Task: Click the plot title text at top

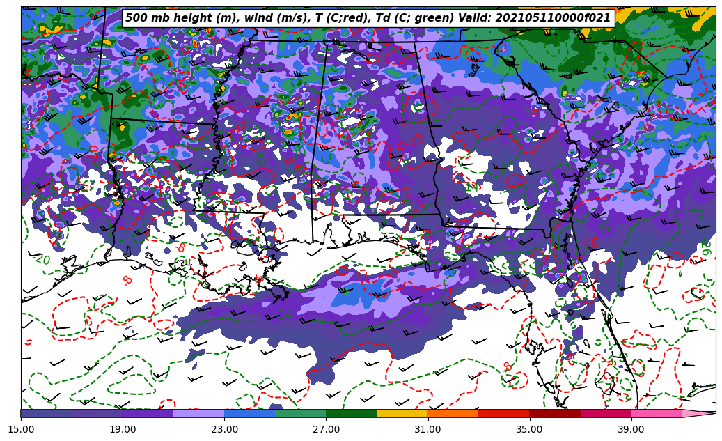Action: tap(368, 18)
